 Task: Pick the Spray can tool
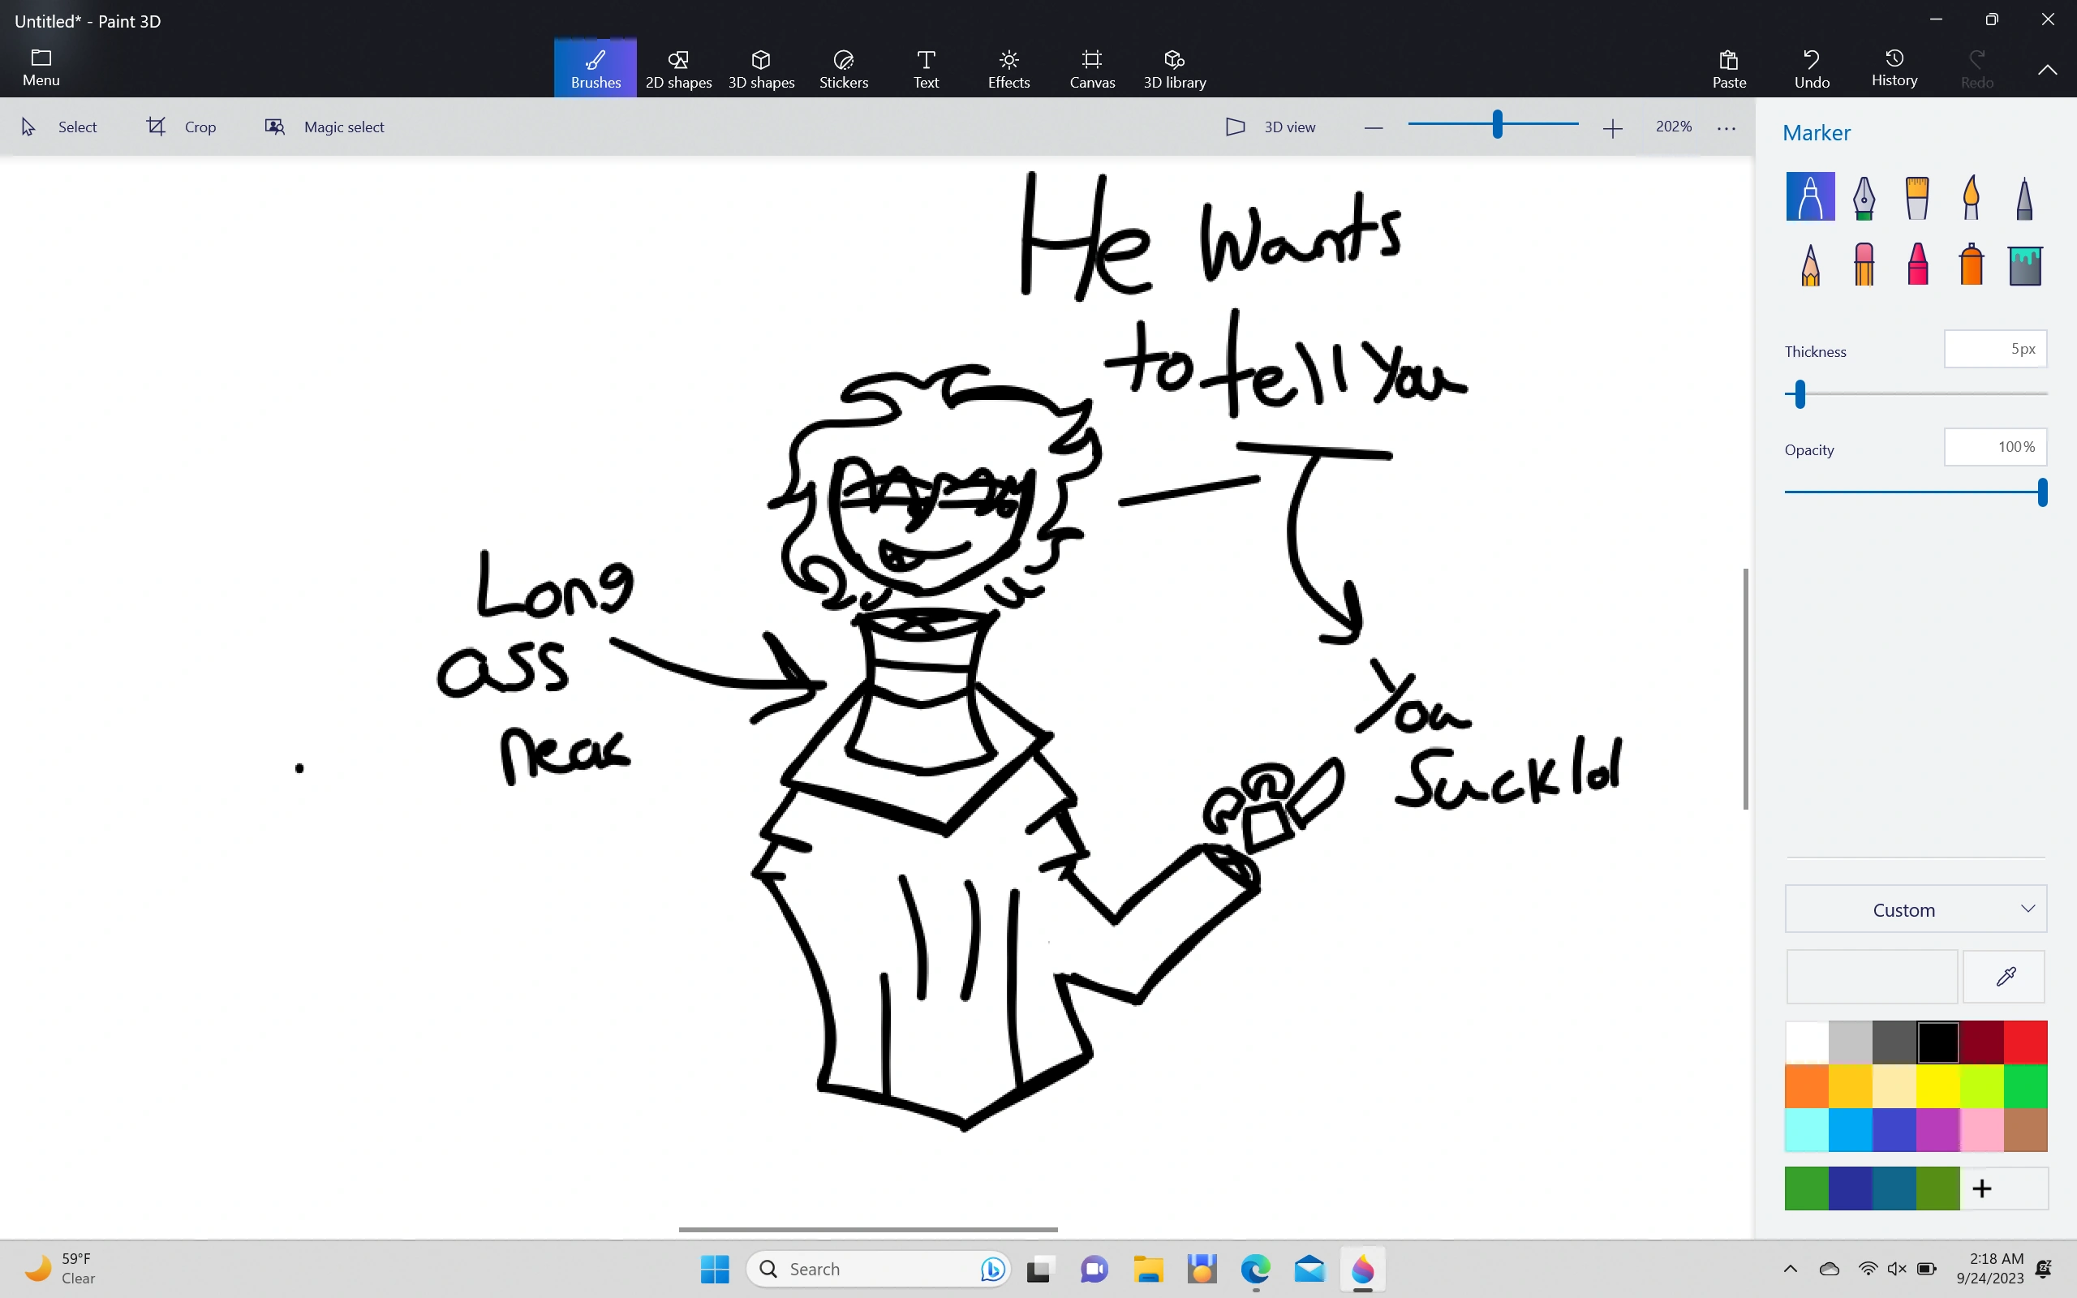pos(1970,264)
